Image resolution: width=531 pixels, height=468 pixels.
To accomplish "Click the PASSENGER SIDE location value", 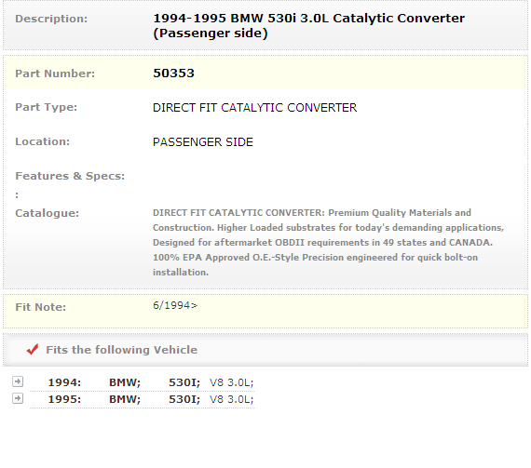I will pos(203,142).
